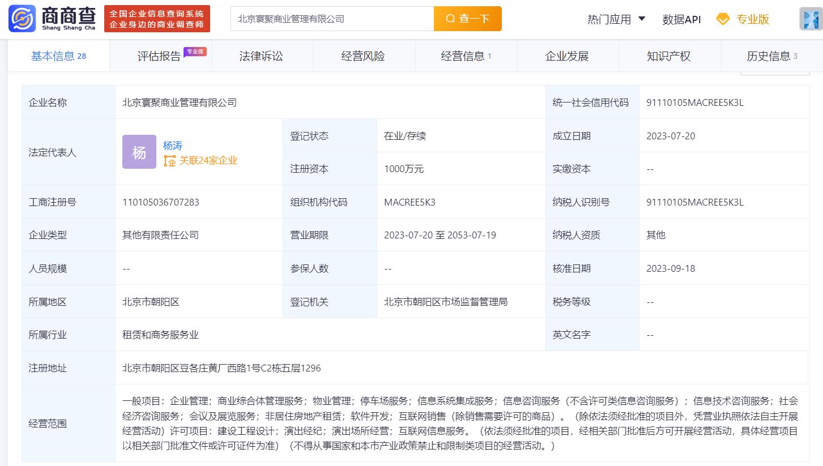Click 营业期限 value 2023-07-20 至 2053-07-19
This screenshot has width=823, height=466.
pos(440,235)
